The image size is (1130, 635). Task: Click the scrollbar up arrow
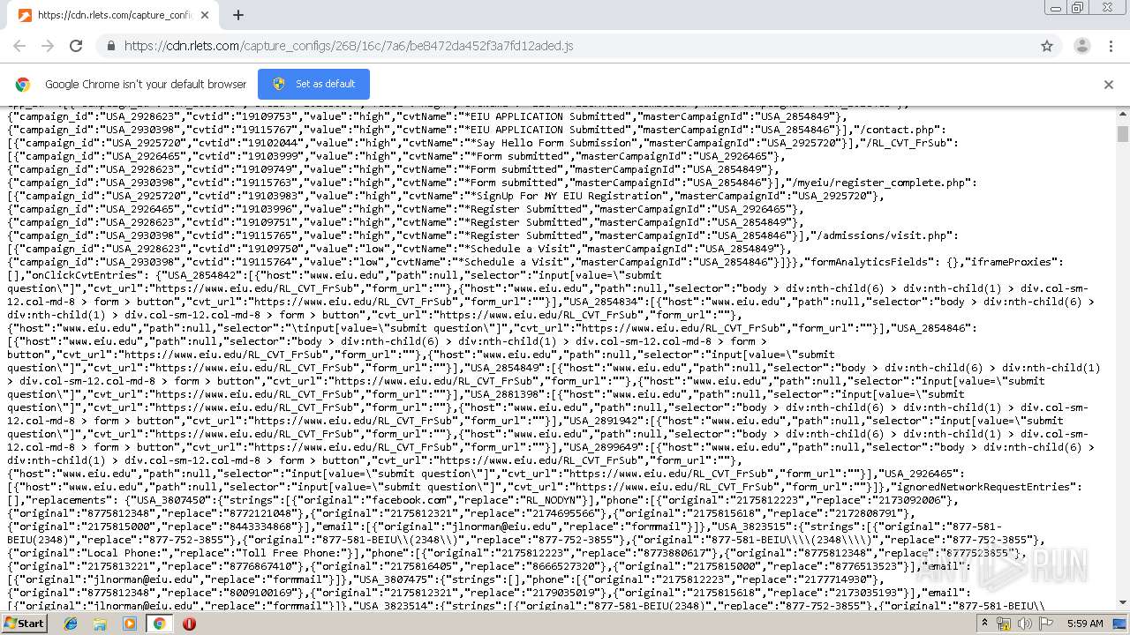click(1122, 114)
